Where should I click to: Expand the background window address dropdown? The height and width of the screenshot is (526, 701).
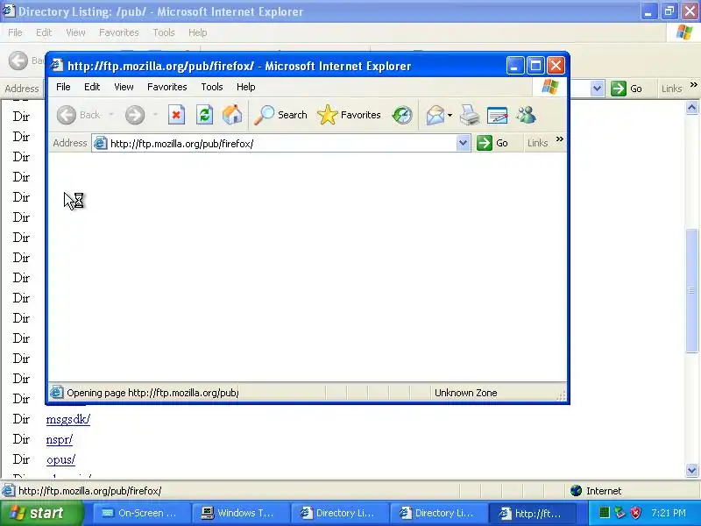598,89
